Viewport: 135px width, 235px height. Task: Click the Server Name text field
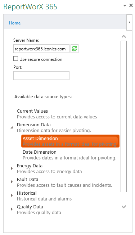click(41, 49)
